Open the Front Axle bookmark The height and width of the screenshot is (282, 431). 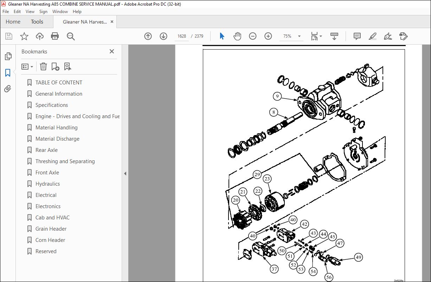(x=47, y=173)
